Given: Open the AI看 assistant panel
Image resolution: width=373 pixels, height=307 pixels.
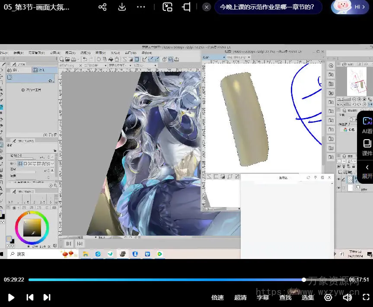Looking at the screenshot, I should coord(367,125).
